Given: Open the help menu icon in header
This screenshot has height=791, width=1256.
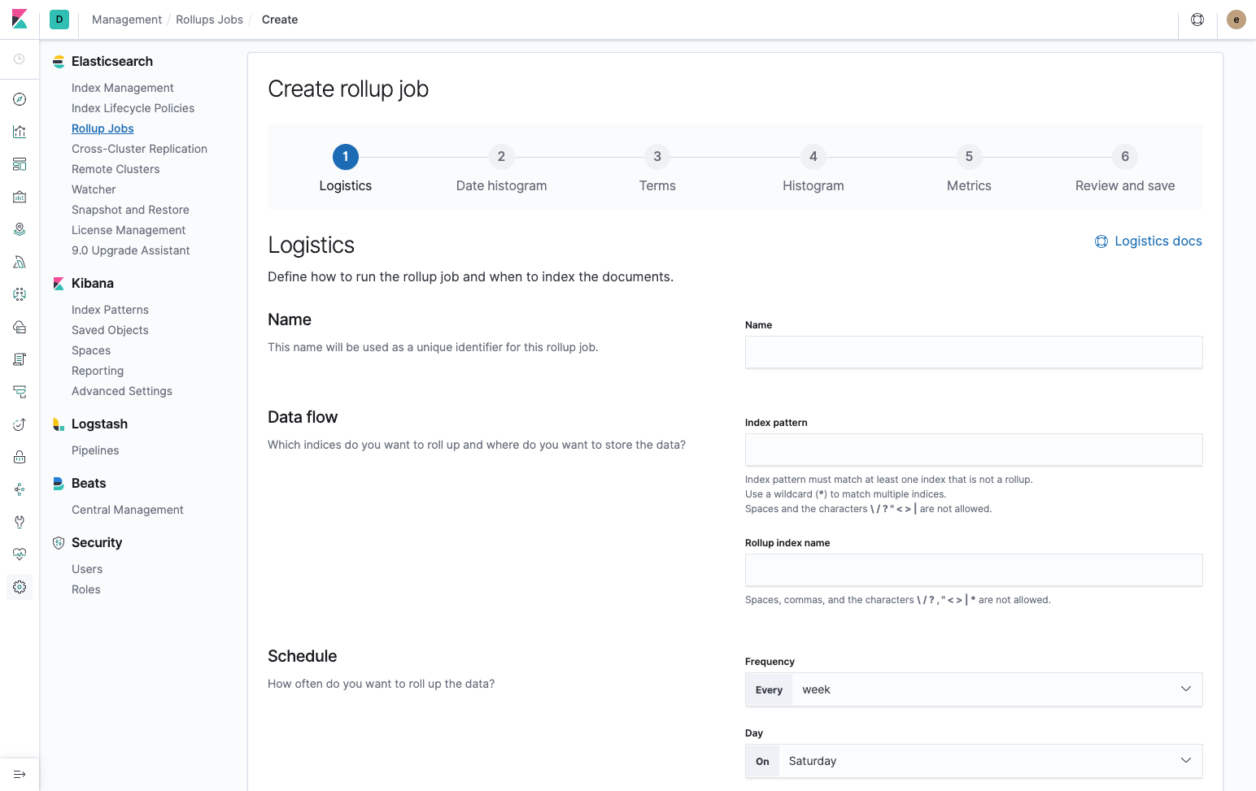Looking at the screenshot, I should pyautogui.click(x=1197, y=20).
